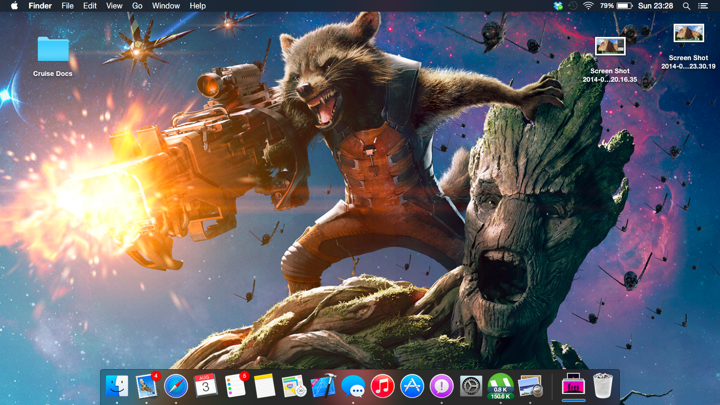
Task: Open System Preferences gear icon
Action: coord(471,386)
